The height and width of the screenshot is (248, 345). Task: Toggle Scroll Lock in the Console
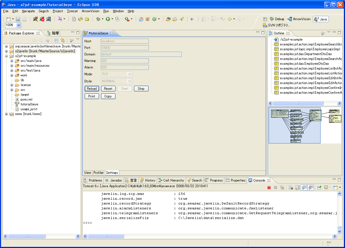tap(297, 187)
